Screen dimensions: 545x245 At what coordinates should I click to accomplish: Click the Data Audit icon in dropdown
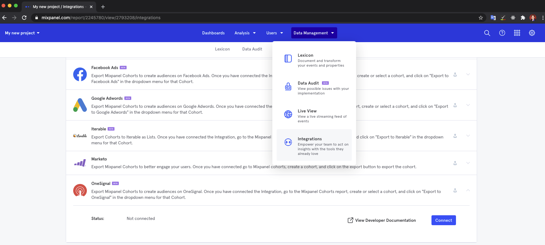(x=288, y=86)
